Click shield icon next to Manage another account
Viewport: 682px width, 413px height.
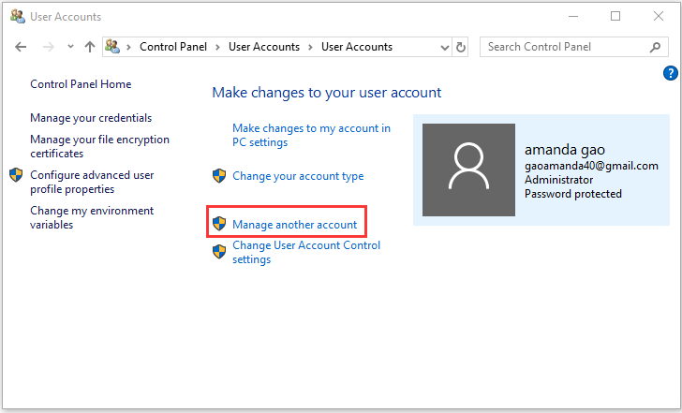click(219, 225)
